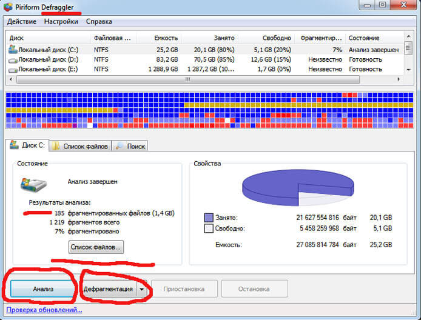Select the Локальный диск (C:) row name

(49, 50)
